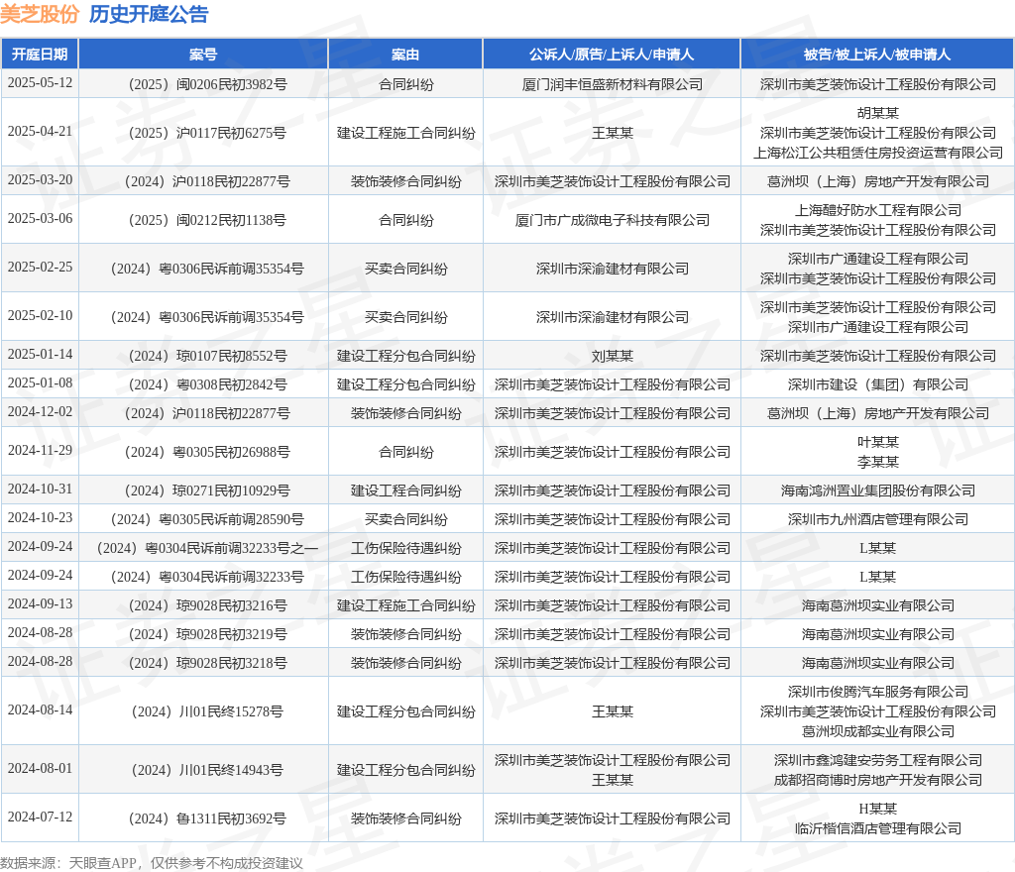Click defendant 深圳市建设(集团)有限公司
The image size is (1015, 872).
(878, 384)
